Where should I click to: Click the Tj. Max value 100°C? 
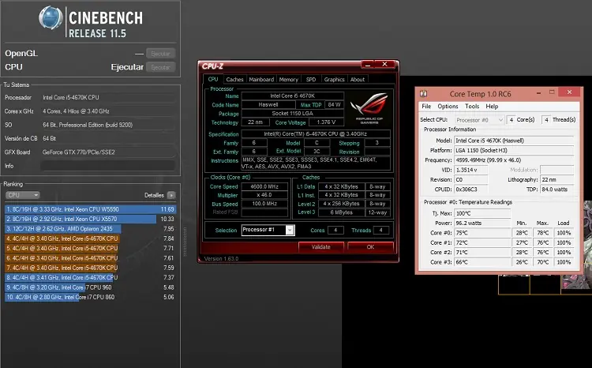(482, 213)
